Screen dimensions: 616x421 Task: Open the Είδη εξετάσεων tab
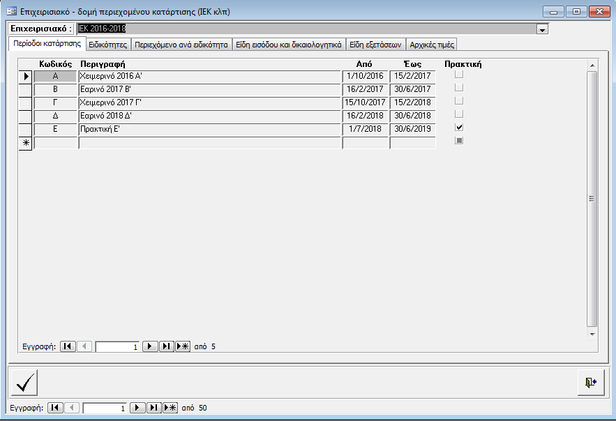click(x=375, y=45)
